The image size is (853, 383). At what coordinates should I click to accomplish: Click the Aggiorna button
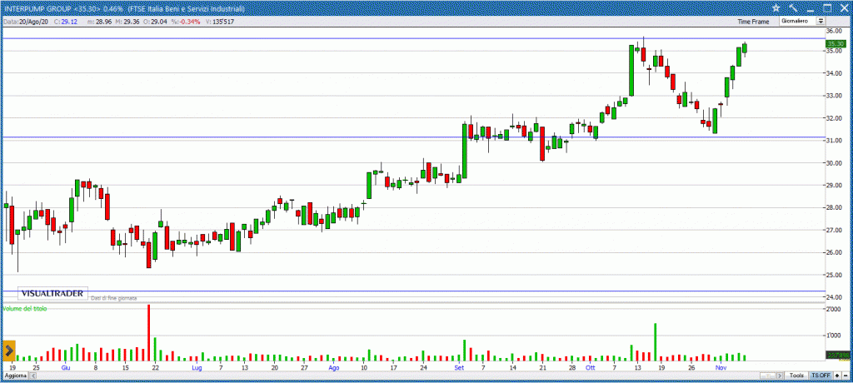[15, 376]
